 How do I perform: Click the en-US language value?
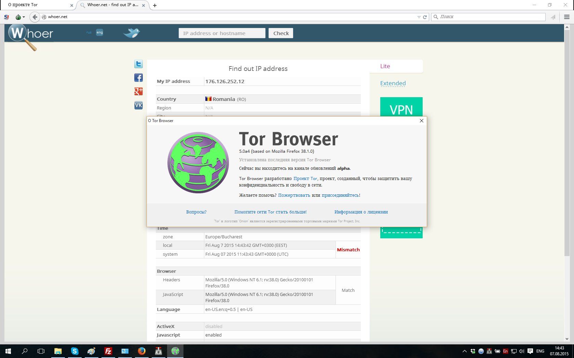click(229, 309)
